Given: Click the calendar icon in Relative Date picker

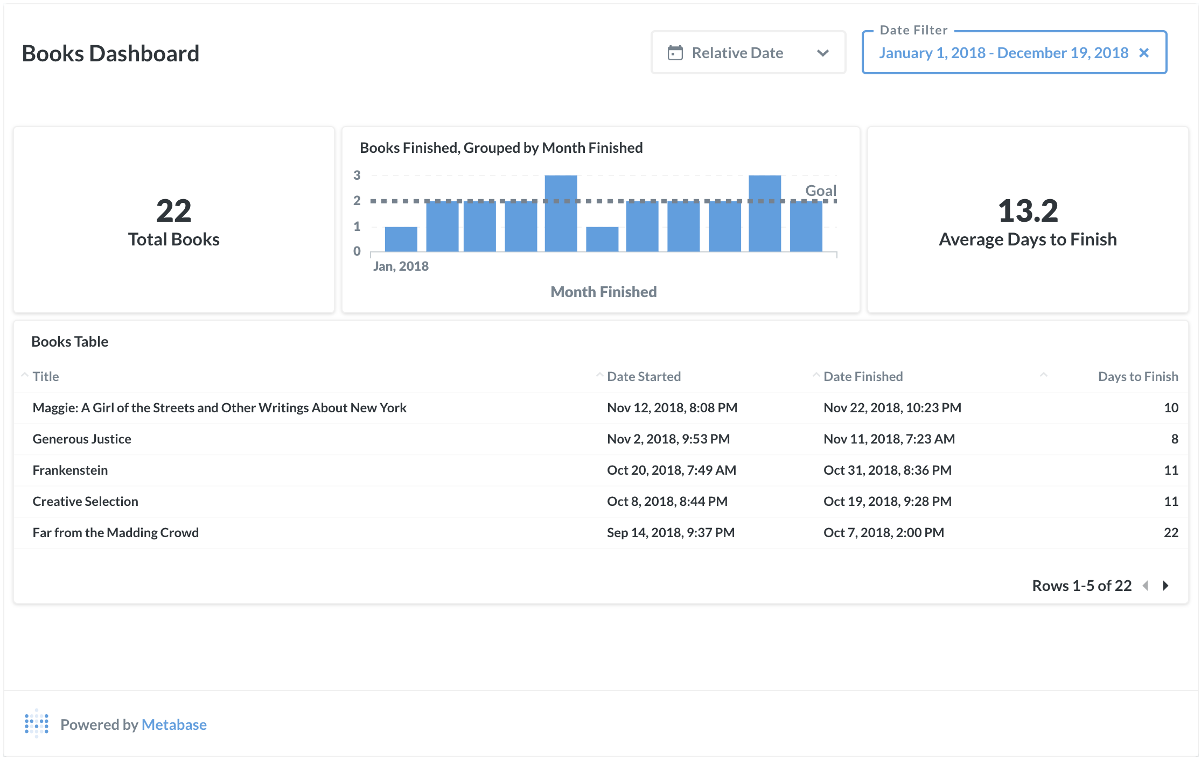Looking at the screenshot, I should [676, 52].
